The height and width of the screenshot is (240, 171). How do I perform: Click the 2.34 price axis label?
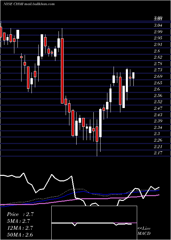[158, 127]
